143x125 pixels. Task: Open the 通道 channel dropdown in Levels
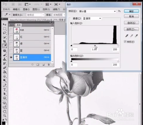click(x=92, y=18)
